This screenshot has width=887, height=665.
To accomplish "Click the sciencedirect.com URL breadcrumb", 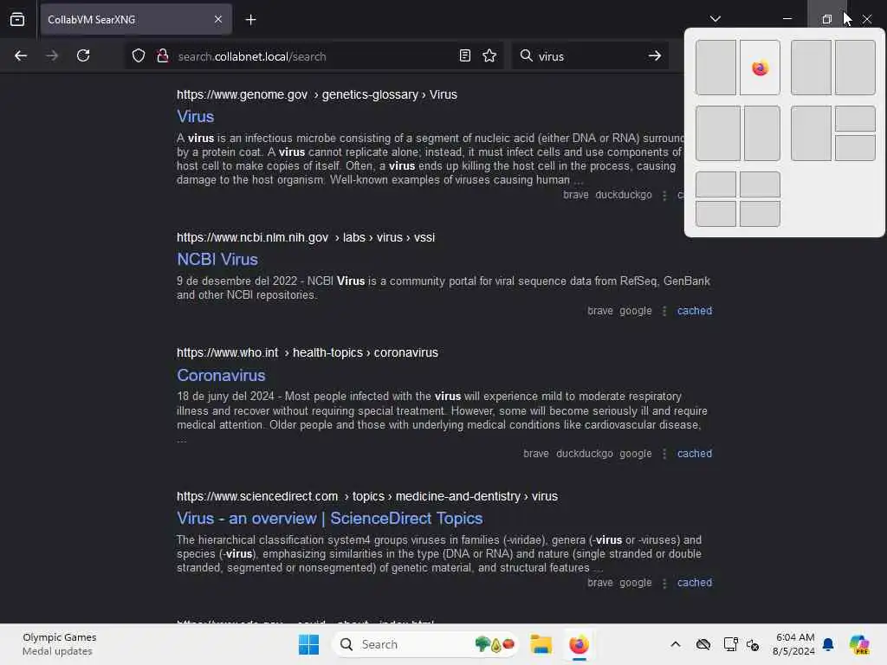I will (x=367, y=496).
